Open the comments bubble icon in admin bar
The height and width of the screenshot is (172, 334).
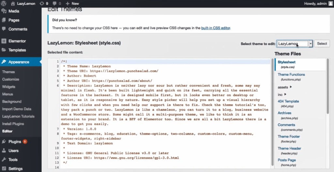tap(54, 4)
